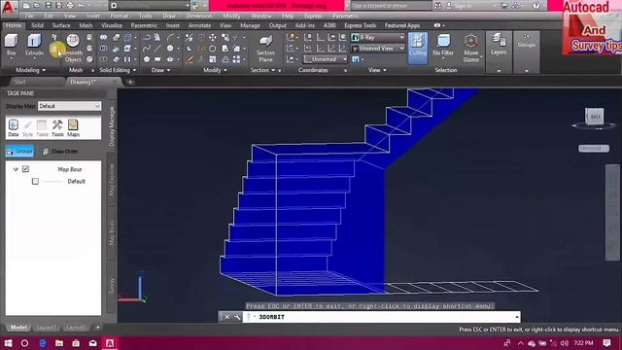Open File Explorer from the taskbar
622x350 pixels.
click(x=59, y=343)
